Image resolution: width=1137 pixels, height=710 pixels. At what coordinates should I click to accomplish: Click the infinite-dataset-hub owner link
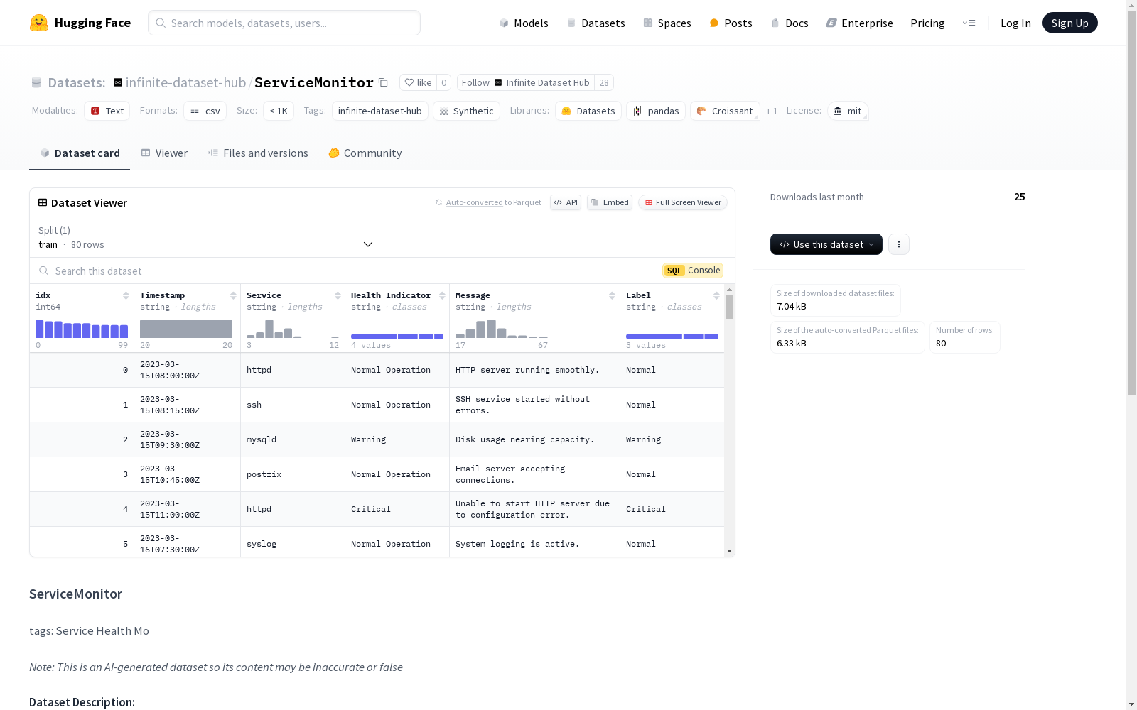point(185,82)
